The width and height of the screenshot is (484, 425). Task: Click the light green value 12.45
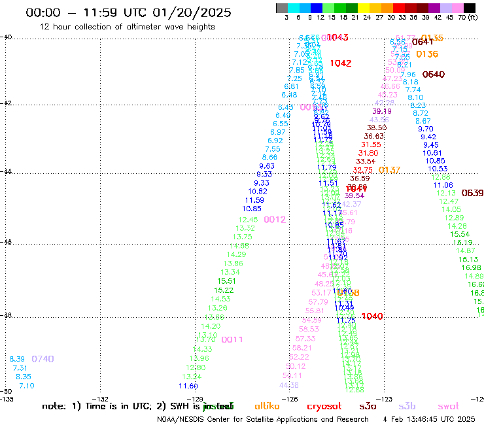point(248,220)
